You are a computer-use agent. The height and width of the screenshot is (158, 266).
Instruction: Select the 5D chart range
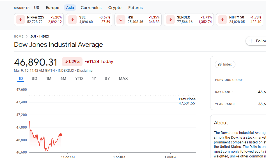pos(35,78)
